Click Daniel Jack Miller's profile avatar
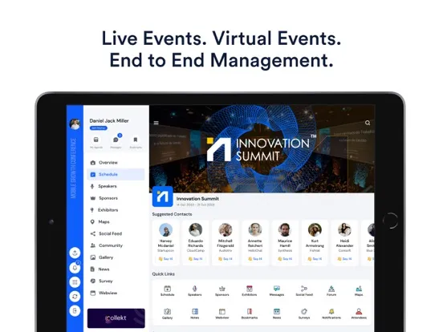The width and height of the screenshot is (443, 332). (75, 124)
